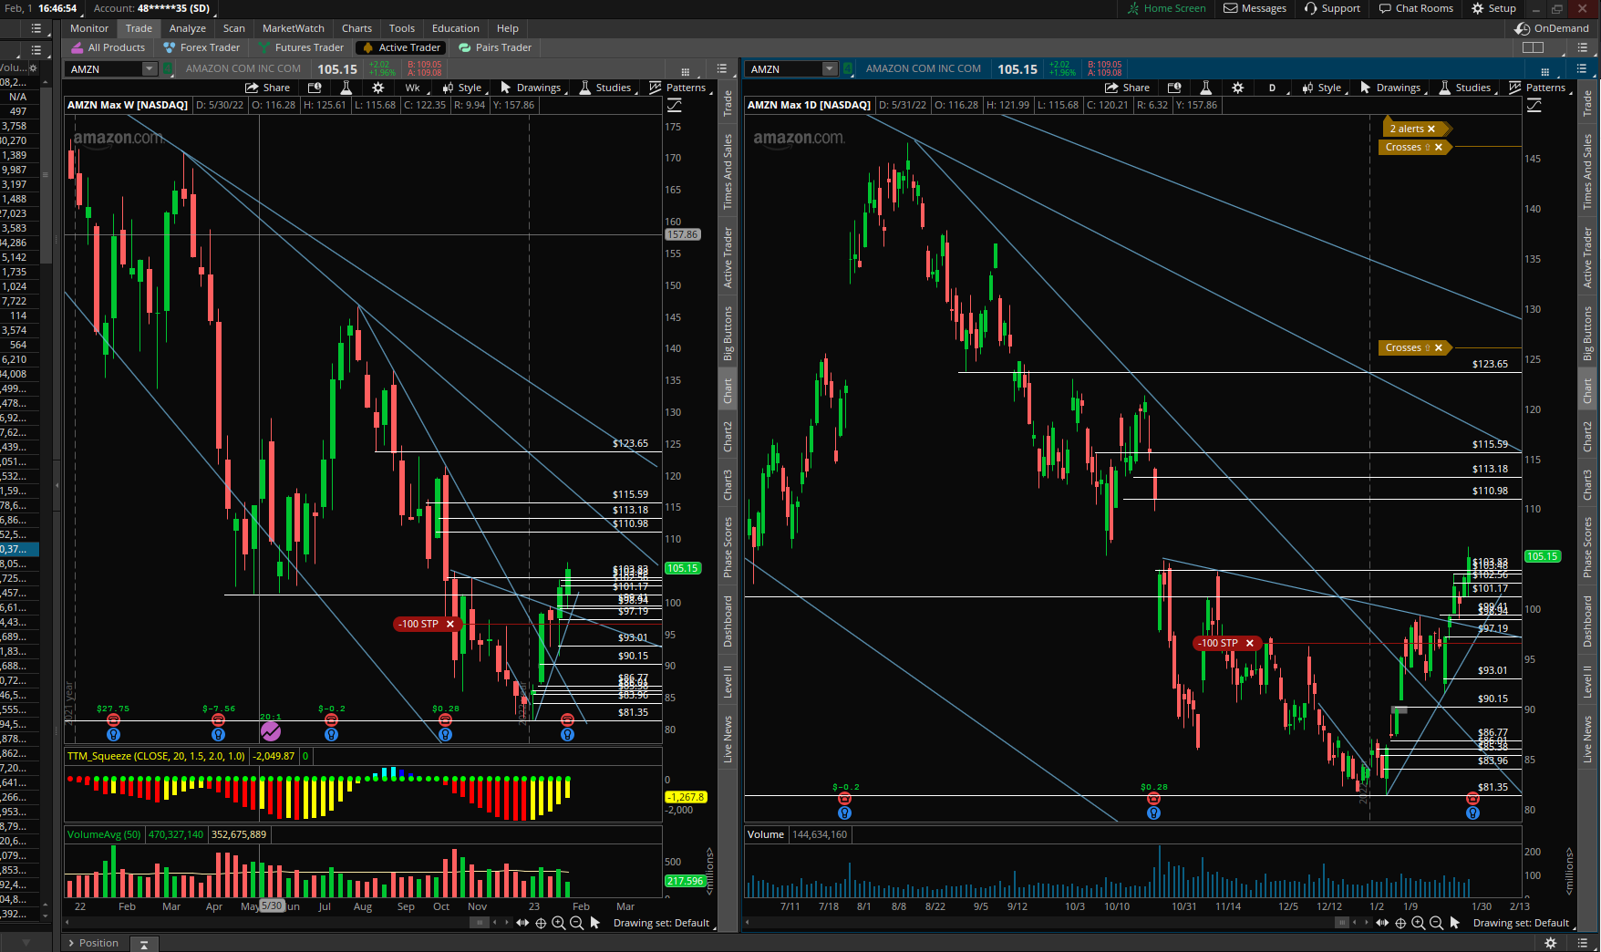Zoom in on the right daily chart
1601x952 pixels.
point(1418,923)
